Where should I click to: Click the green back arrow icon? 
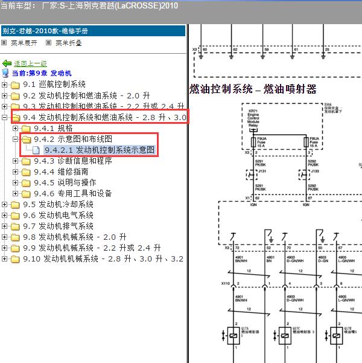point(7,63)
